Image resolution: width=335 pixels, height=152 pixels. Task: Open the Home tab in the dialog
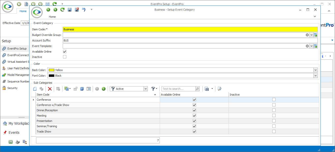click(x=52, y=17)
